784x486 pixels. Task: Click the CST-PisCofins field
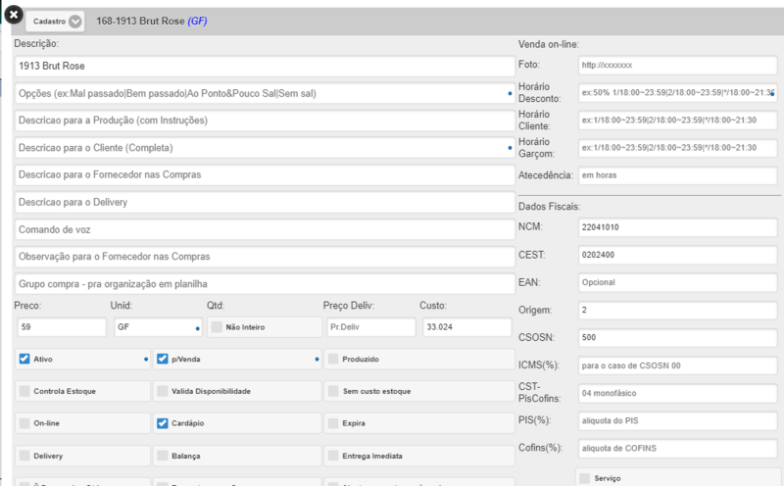click(x=677, y=394)
